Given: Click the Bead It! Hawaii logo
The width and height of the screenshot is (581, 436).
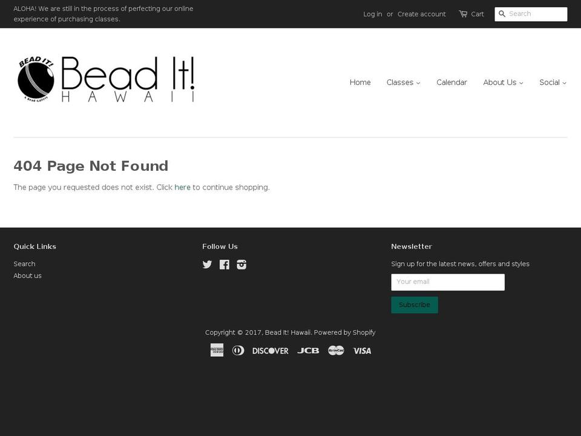Looking at the screenshot, I should [106, 79].
